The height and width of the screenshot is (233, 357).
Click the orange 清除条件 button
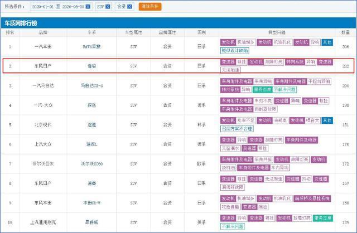(x=150, y=7)
